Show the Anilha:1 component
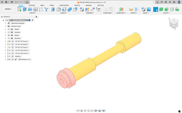 (x=9, y=56)
